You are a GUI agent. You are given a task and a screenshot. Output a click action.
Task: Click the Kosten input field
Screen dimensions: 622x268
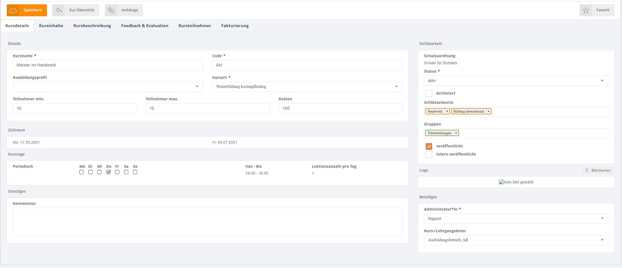[x=341, y=108]
